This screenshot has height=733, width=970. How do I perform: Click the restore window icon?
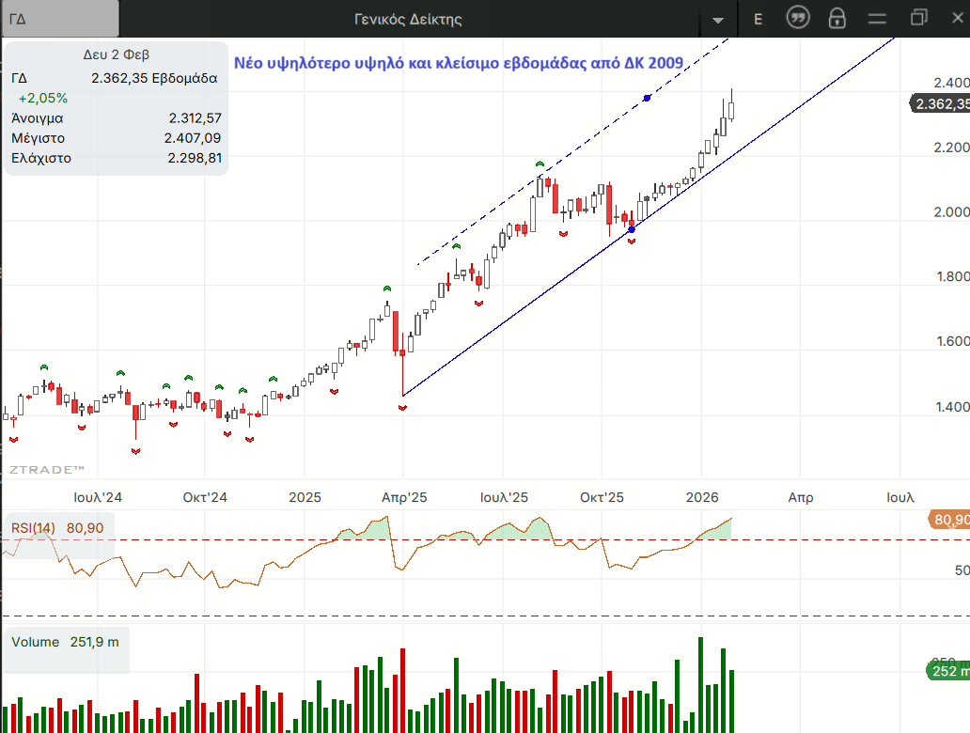(918, 18)
